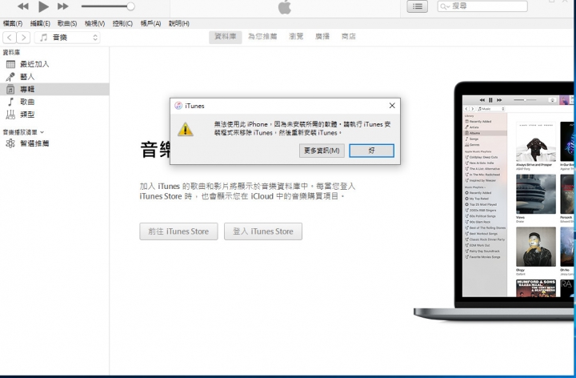Open the 說明(H) menu
The image size is (576, 378).
179,23
